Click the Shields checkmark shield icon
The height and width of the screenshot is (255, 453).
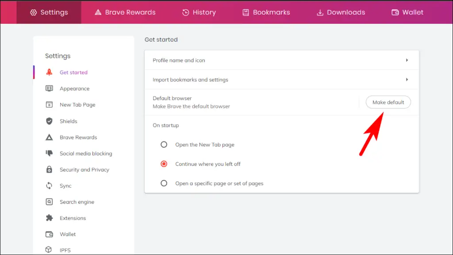pos(49,121)
